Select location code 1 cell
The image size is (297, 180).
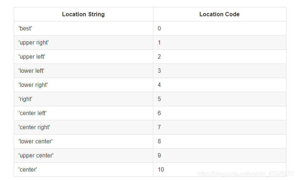159,43
